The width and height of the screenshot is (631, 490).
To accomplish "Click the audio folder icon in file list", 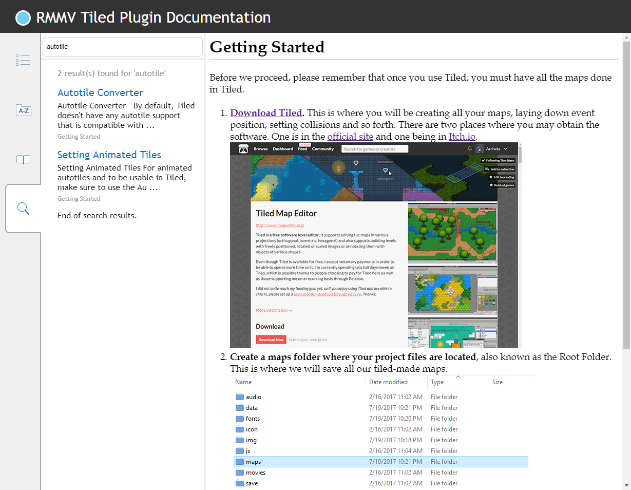I will pyautogui.click(x=240, y=397).
